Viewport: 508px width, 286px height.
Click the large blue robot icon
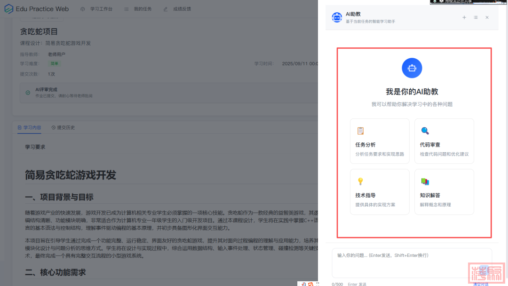[x=412, y=68]
